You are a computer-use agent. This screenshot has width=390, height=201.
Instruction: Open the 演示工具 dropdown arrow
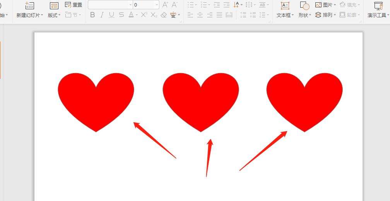388,15
